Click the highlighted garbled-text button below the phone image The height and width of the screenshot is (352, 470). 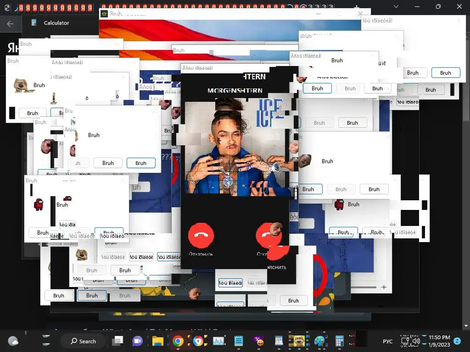pyautogui.click(x=230, y=283)
